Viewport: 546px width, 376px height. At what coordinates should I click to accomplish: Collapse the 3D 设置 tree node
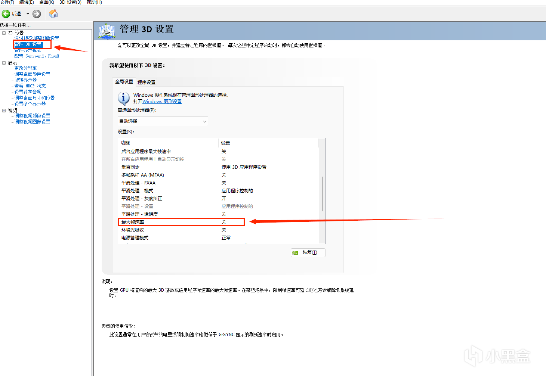coord(4,33)
